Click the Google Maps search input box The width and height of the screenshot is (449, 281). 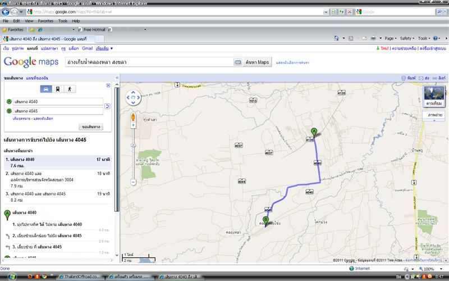coord(149,62)
